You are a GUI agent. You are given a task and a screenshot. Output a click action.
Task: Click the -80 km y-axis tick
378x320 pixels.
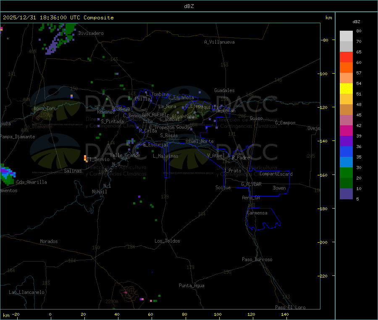point(325,40)
